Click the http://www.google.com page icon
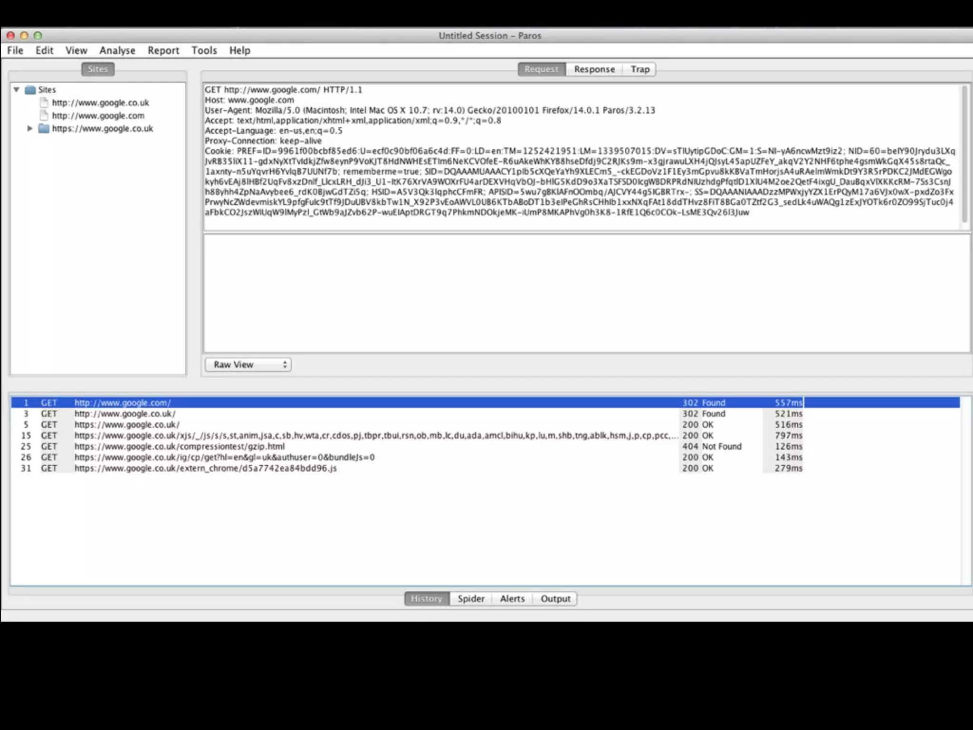Image resolution: width=973 pixels, height=730 pixels. click(44, 115)
